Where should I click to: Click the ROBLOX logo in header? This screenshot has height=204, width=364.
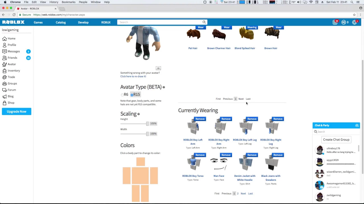click(x=13, y=22)
